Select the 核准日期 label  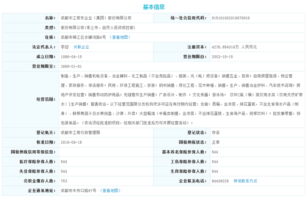click(x=46, y=142)
